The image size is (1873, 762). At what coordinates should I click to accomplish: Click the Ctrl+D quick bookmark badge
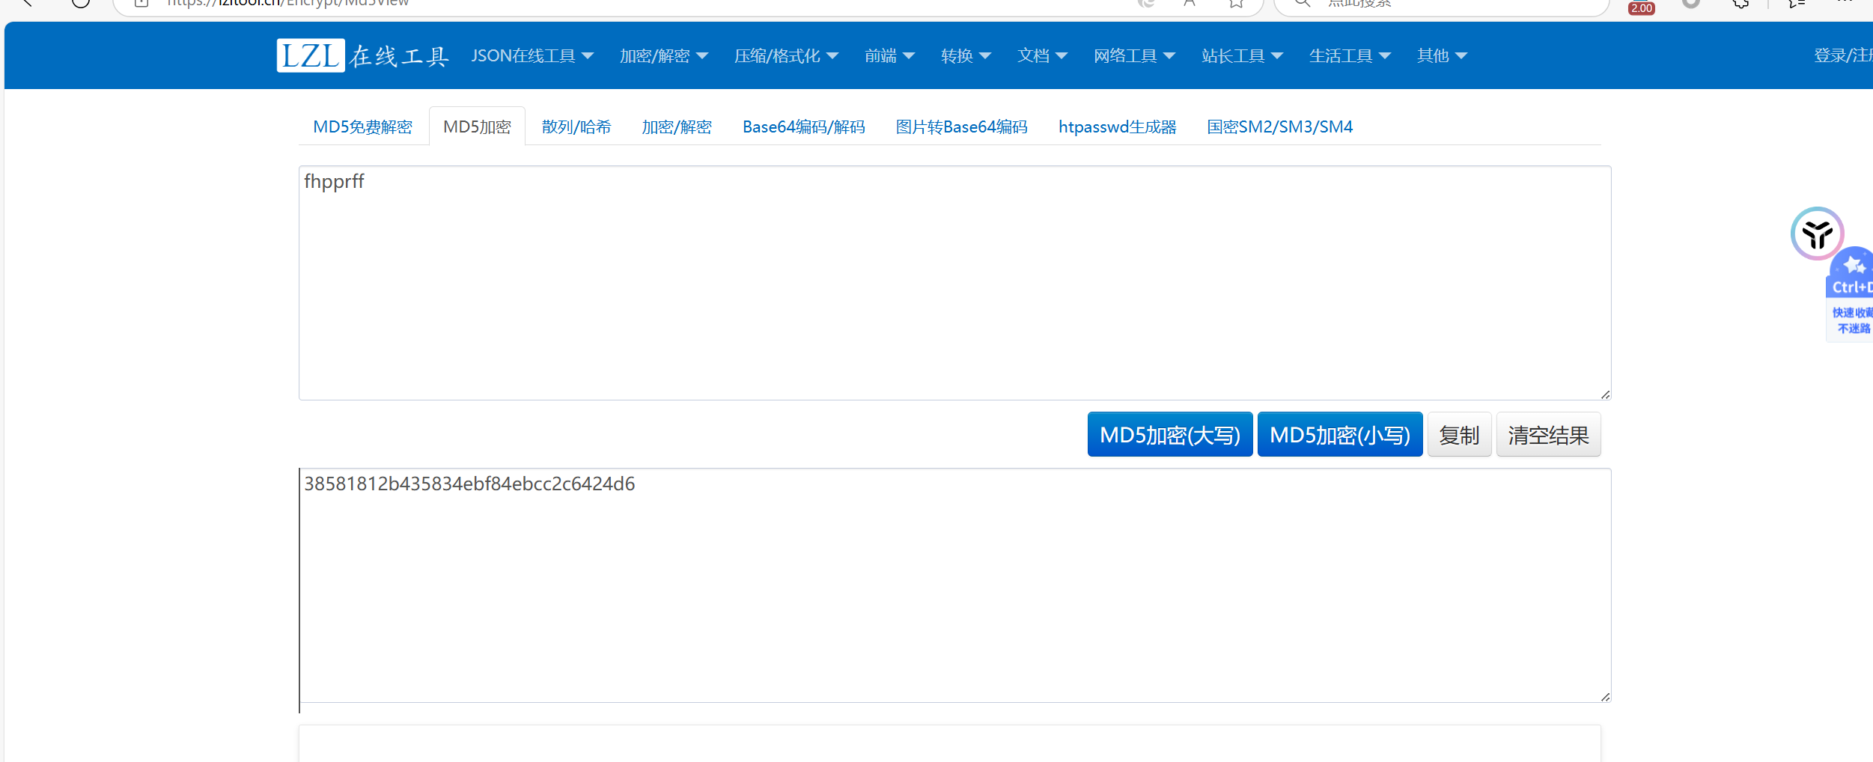pos(1851,294)
